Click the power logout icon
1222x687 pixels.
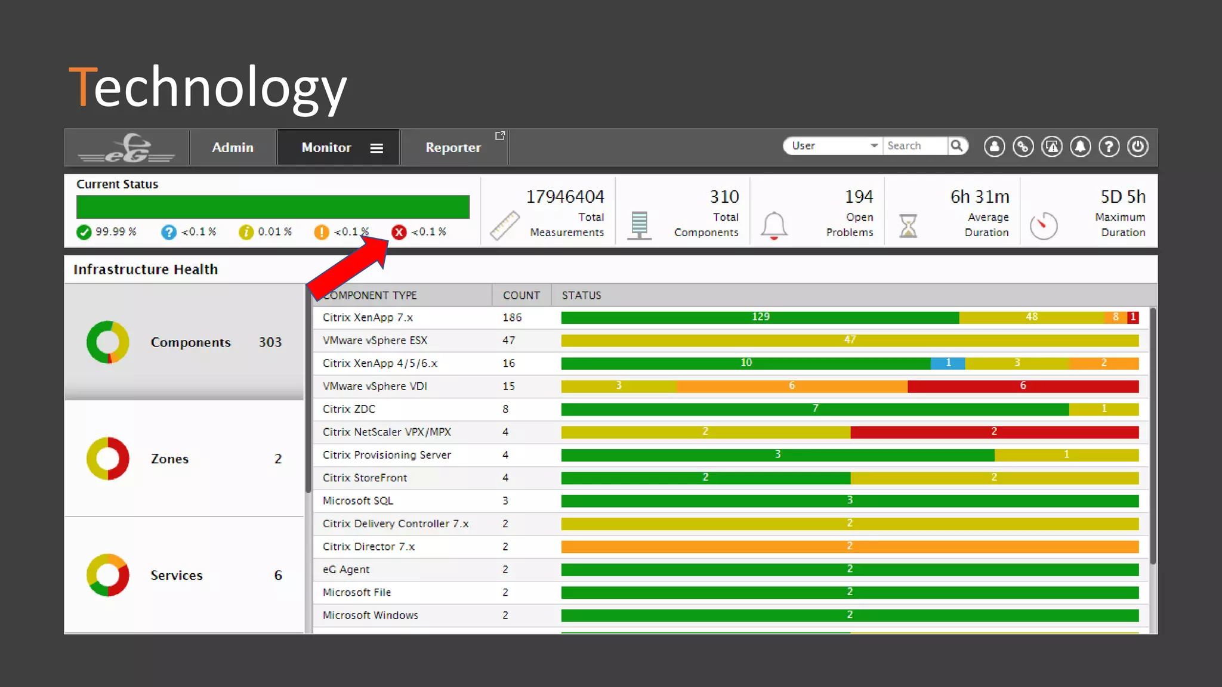pyautogui.click(x=1137, y=147)
